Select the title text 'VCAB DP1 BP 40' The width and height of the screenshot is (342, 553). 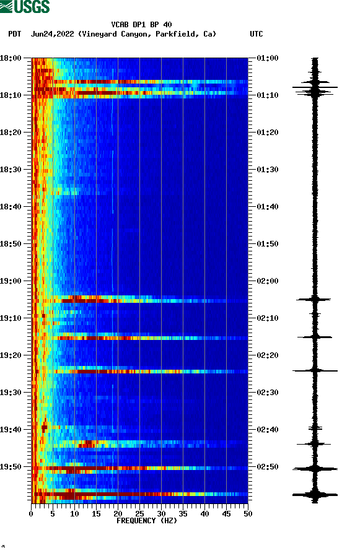(x=141, y=25)
